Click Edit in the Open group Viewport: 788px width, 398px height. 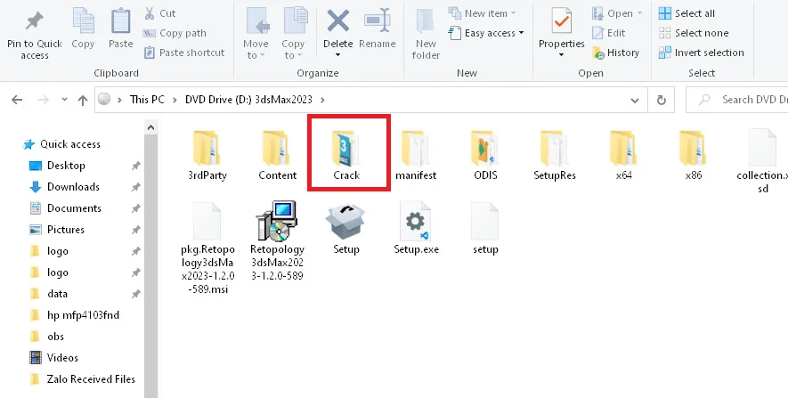pyautogui.click(x=609, y=33)
